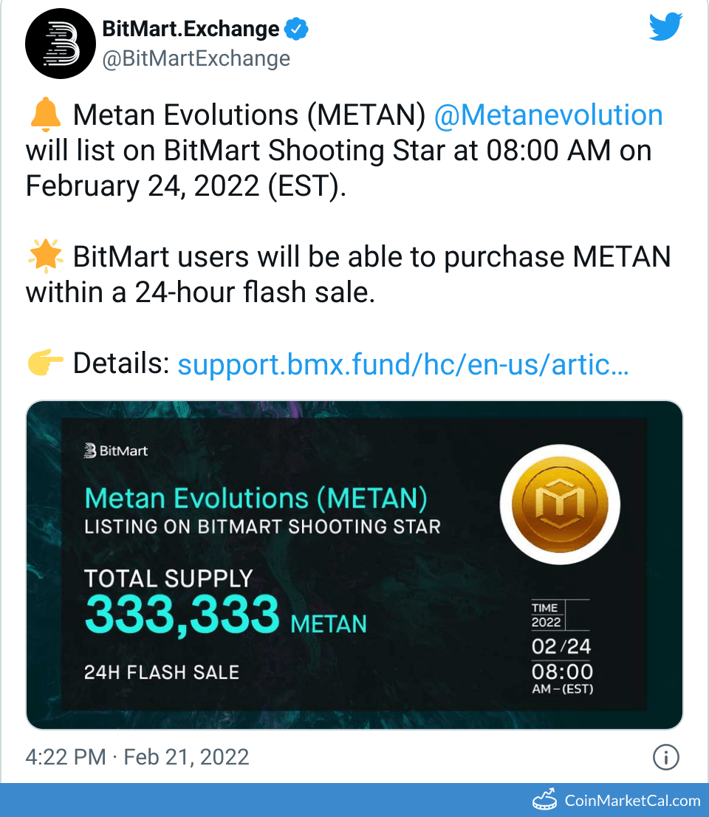
Task: Click the 333,333 METAN total supply text
Action: pos(225,613)
